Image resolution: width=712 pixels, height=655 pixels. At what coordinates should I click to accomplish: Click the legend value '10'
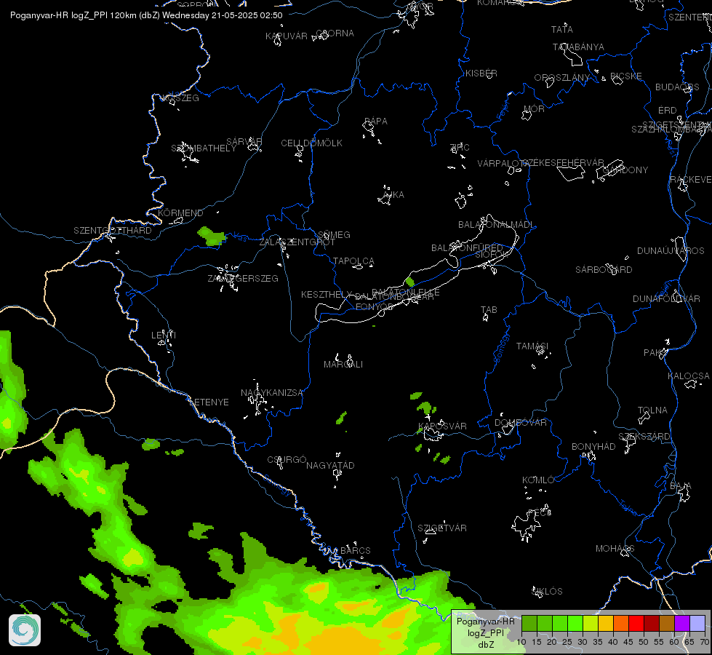(521, 642)
